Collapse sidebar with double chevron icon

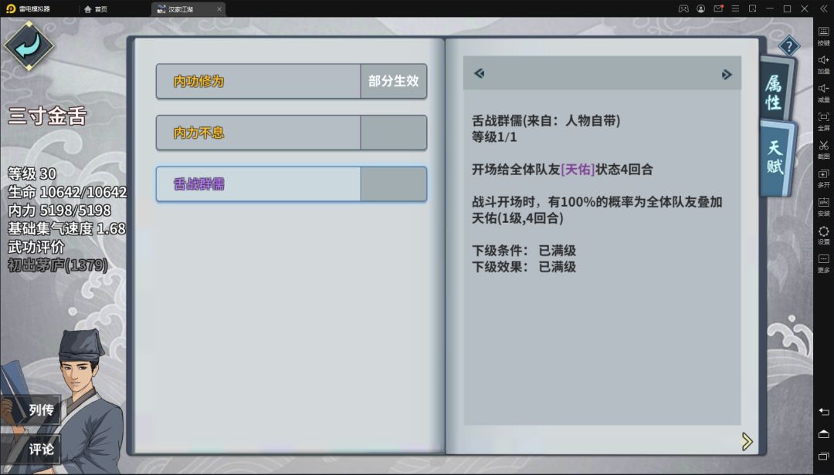pyautogui.click(x=823, y=8)
